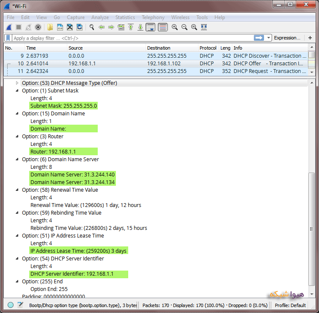
Task: Jump to the last packet icon
Action: 140,27
